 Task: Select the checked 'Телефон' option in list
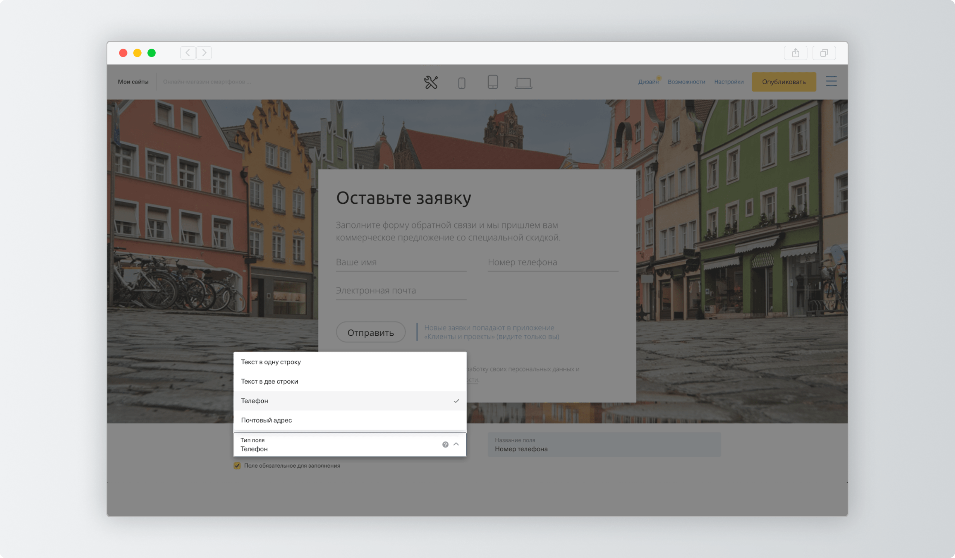350,401
